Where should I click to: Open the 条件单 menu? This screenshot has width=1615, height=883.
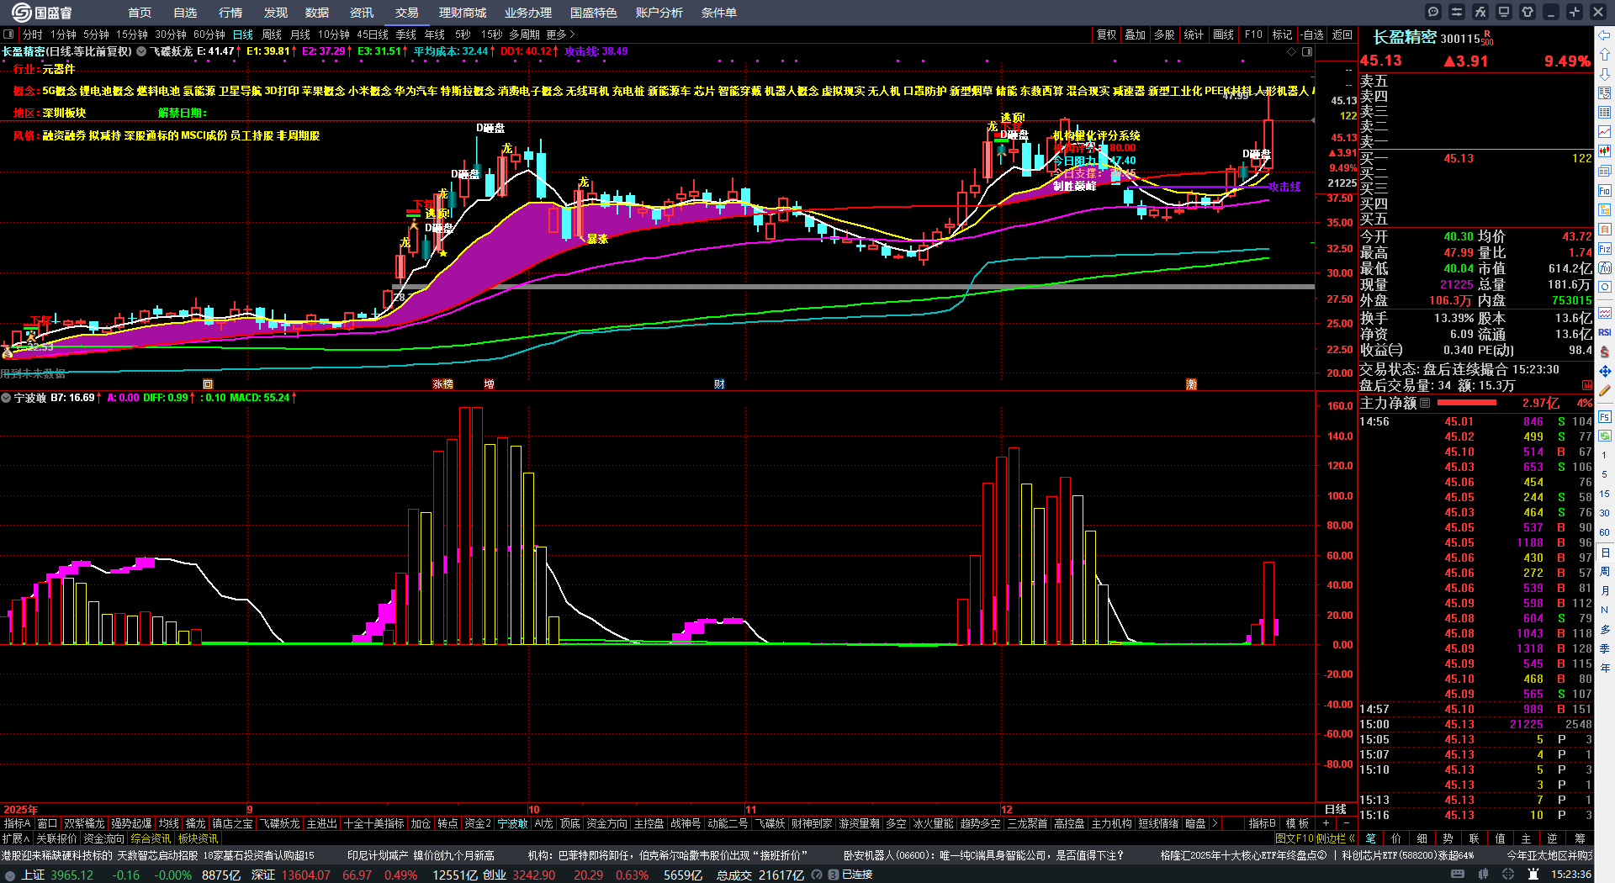click(x=719, y=13)
